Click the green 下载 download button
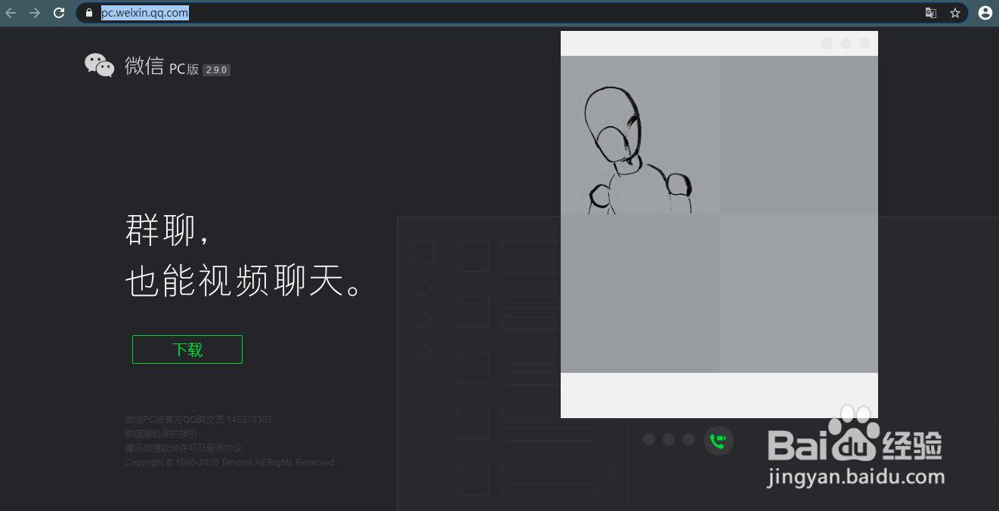Viewport: 999px width, 511px height. coord(187,349)
